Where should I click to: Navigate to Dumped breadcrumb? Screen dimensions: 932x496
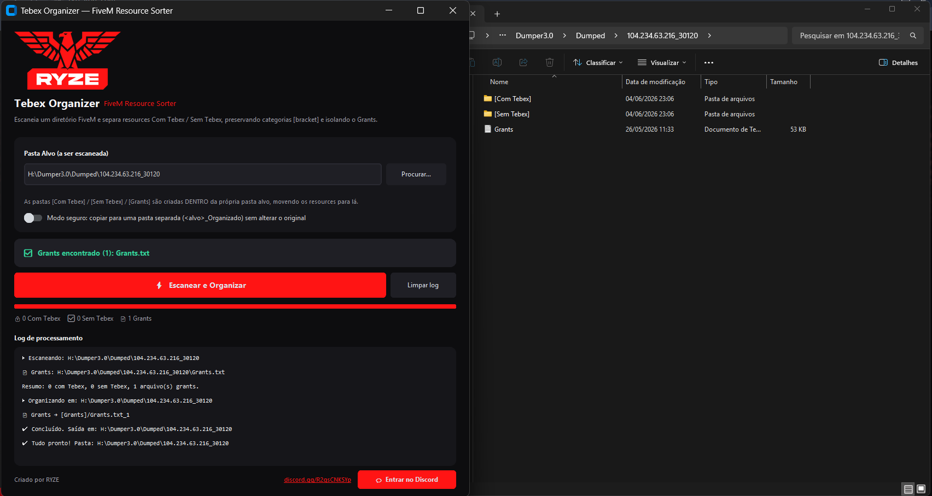click(x=591, y=36)
